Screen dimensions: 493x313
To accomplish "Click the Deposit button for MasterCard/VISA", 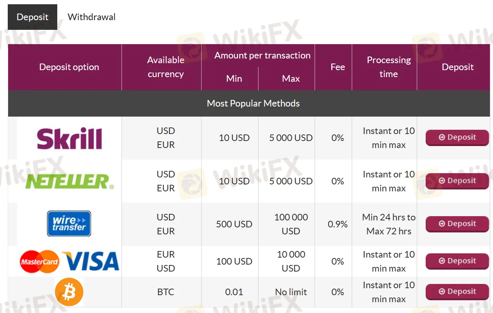I will point(457,261).
